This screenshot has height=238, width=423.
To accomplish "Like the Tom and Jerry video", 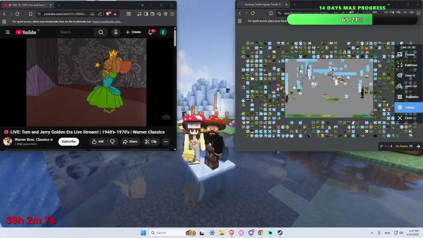I will click(98, 141).
